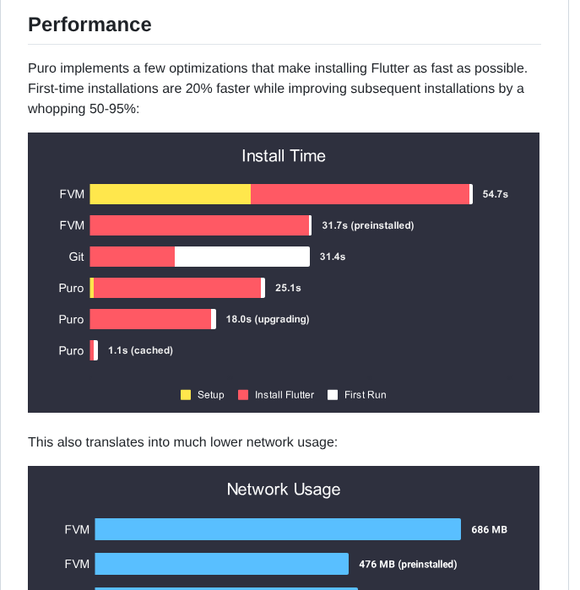The image size is (580, 590).
Task: Toggle the First Run legend label
Action: coord(366,395)
